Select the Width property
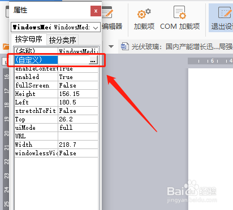This screenshot has width=233, height=210. [36, 145]
